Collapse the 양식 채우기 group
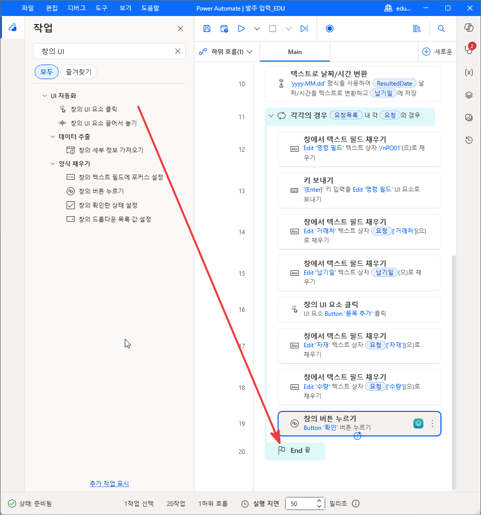The width and height of the screenshot is (481, 515). click(x=52, y=164)
